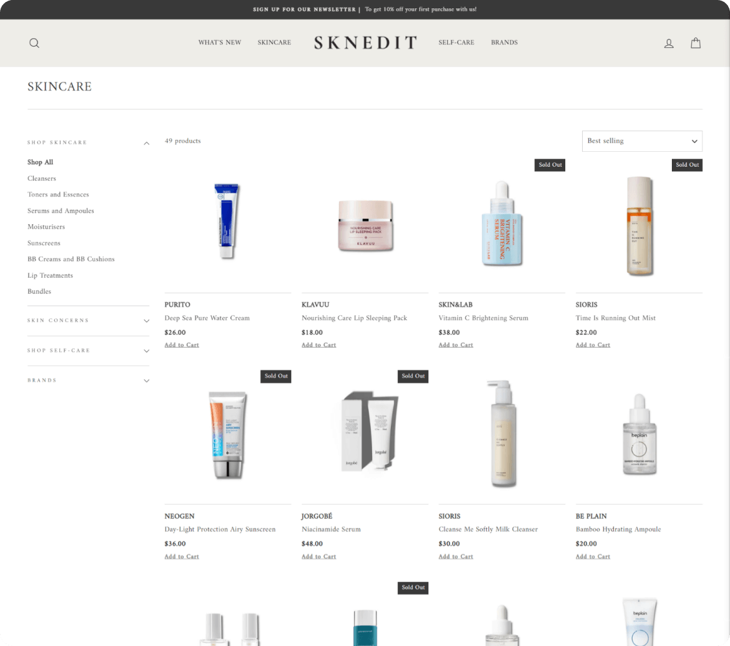
Task: Expand the Skin Concerns filter
Action: coord(88,320)
